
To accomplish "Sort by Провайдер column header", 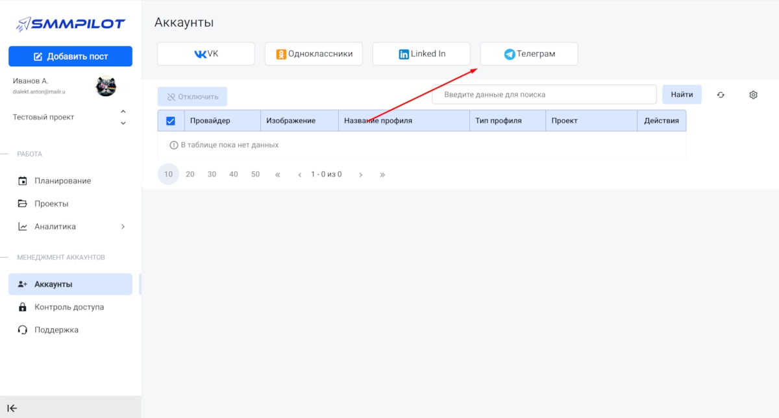I will coord(223,121).
